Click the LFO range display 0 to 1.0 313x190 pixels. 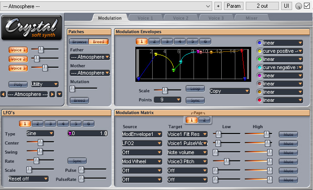pyautogui.click(x=88, y=133)
